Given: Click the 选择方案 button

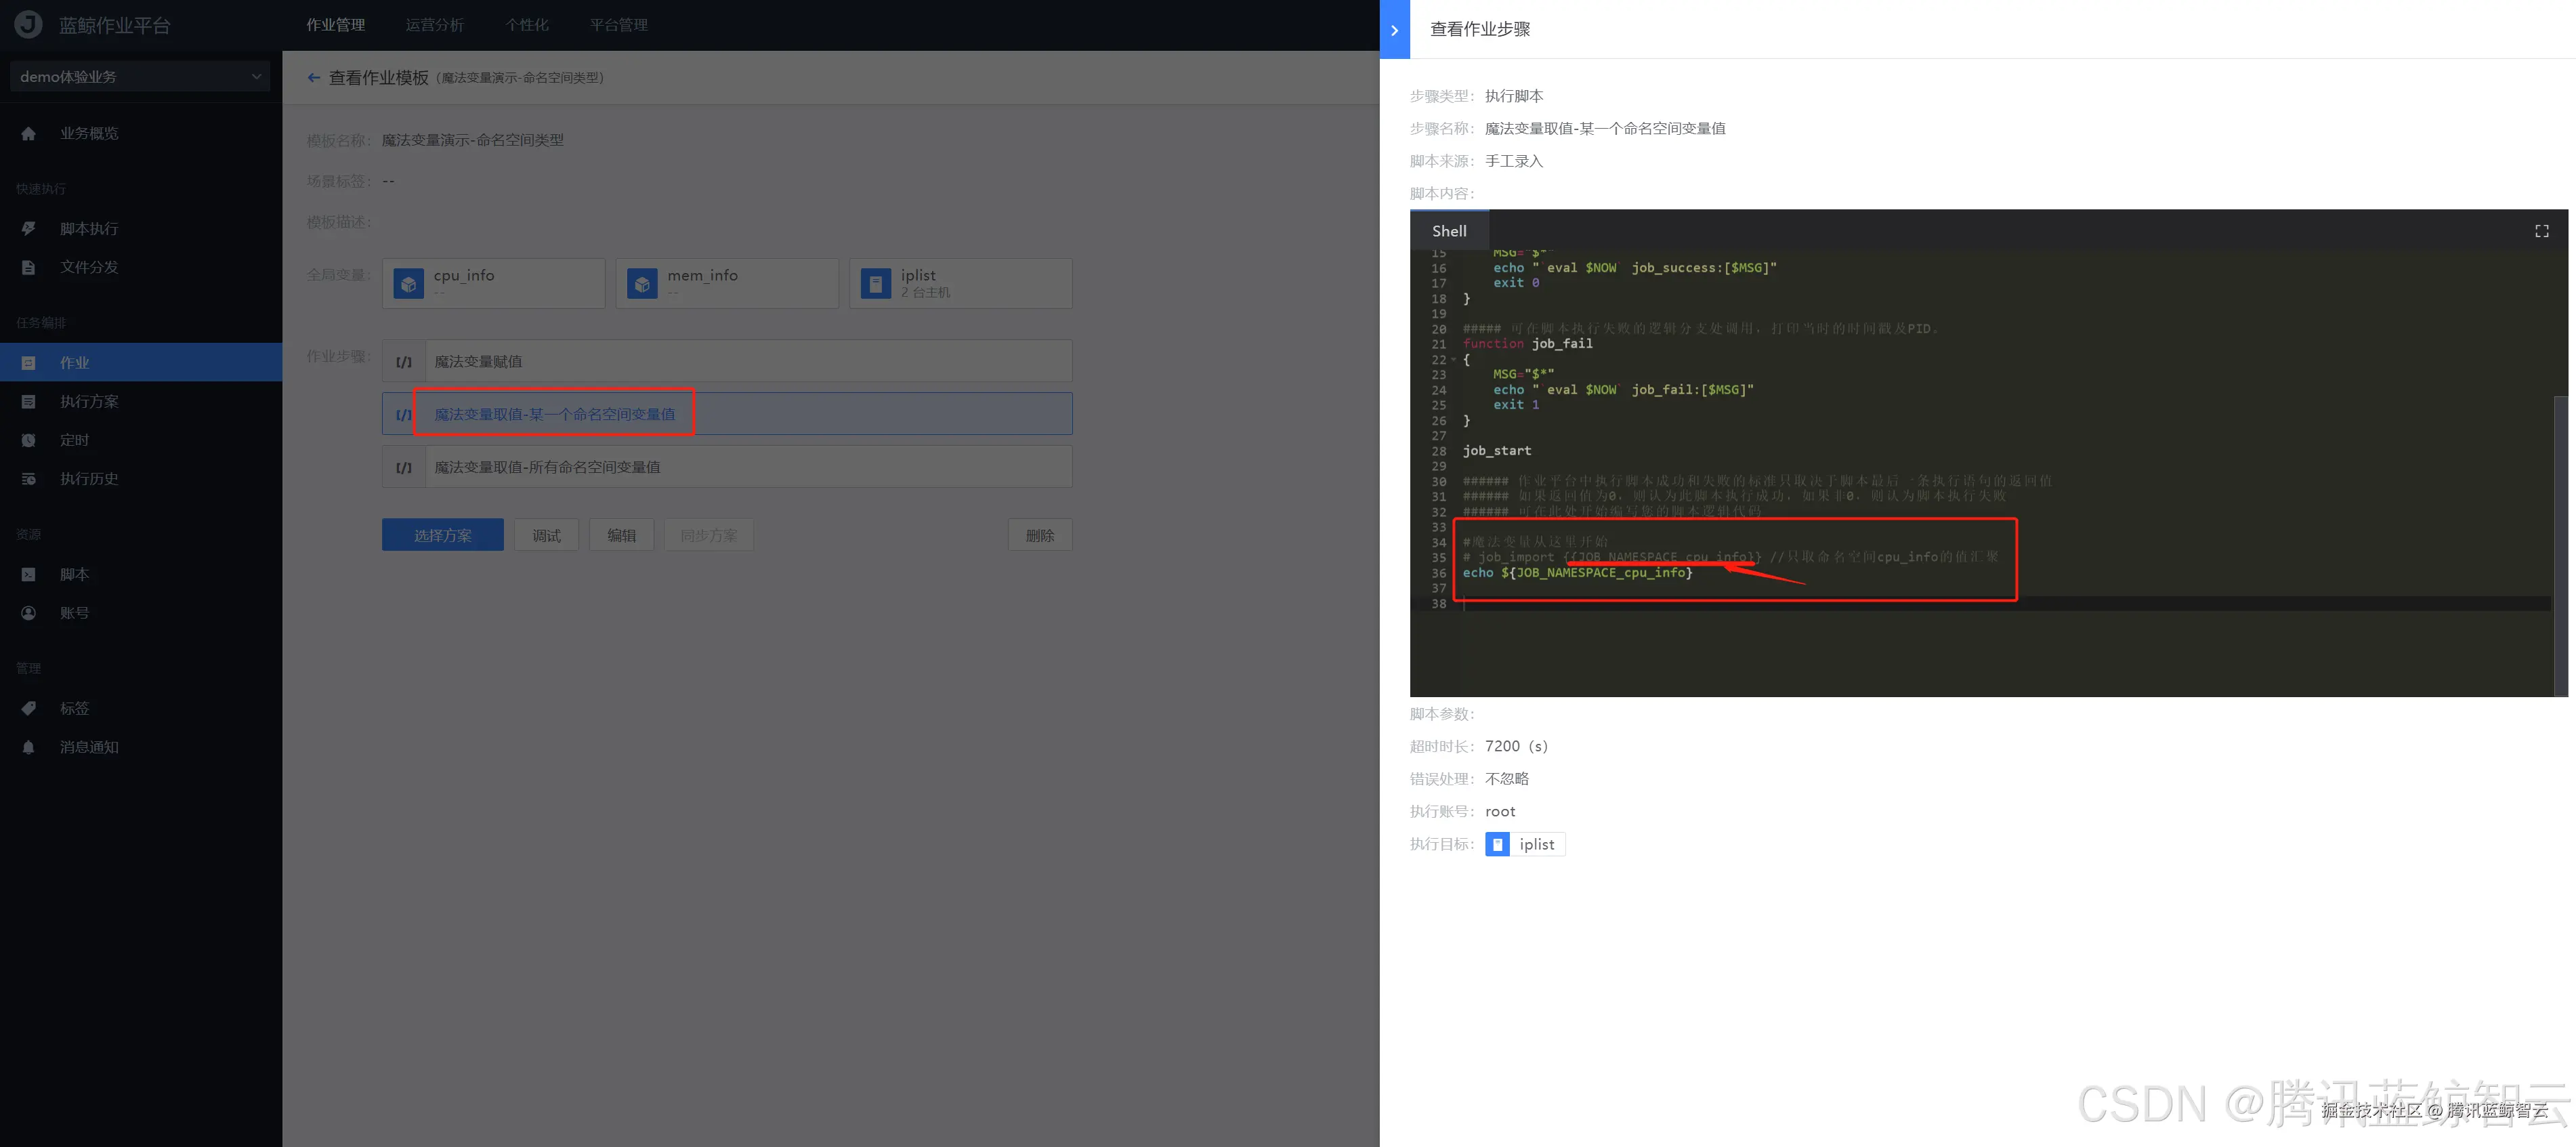Looking at the screenshot, I should click(442, 536).
